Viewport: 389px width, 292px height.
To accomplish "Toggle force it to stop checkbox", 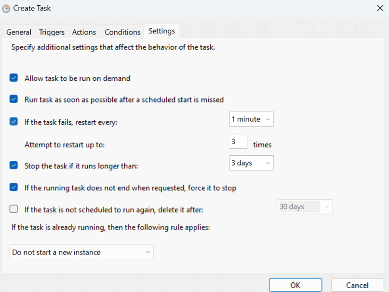I will pos(13,188).
